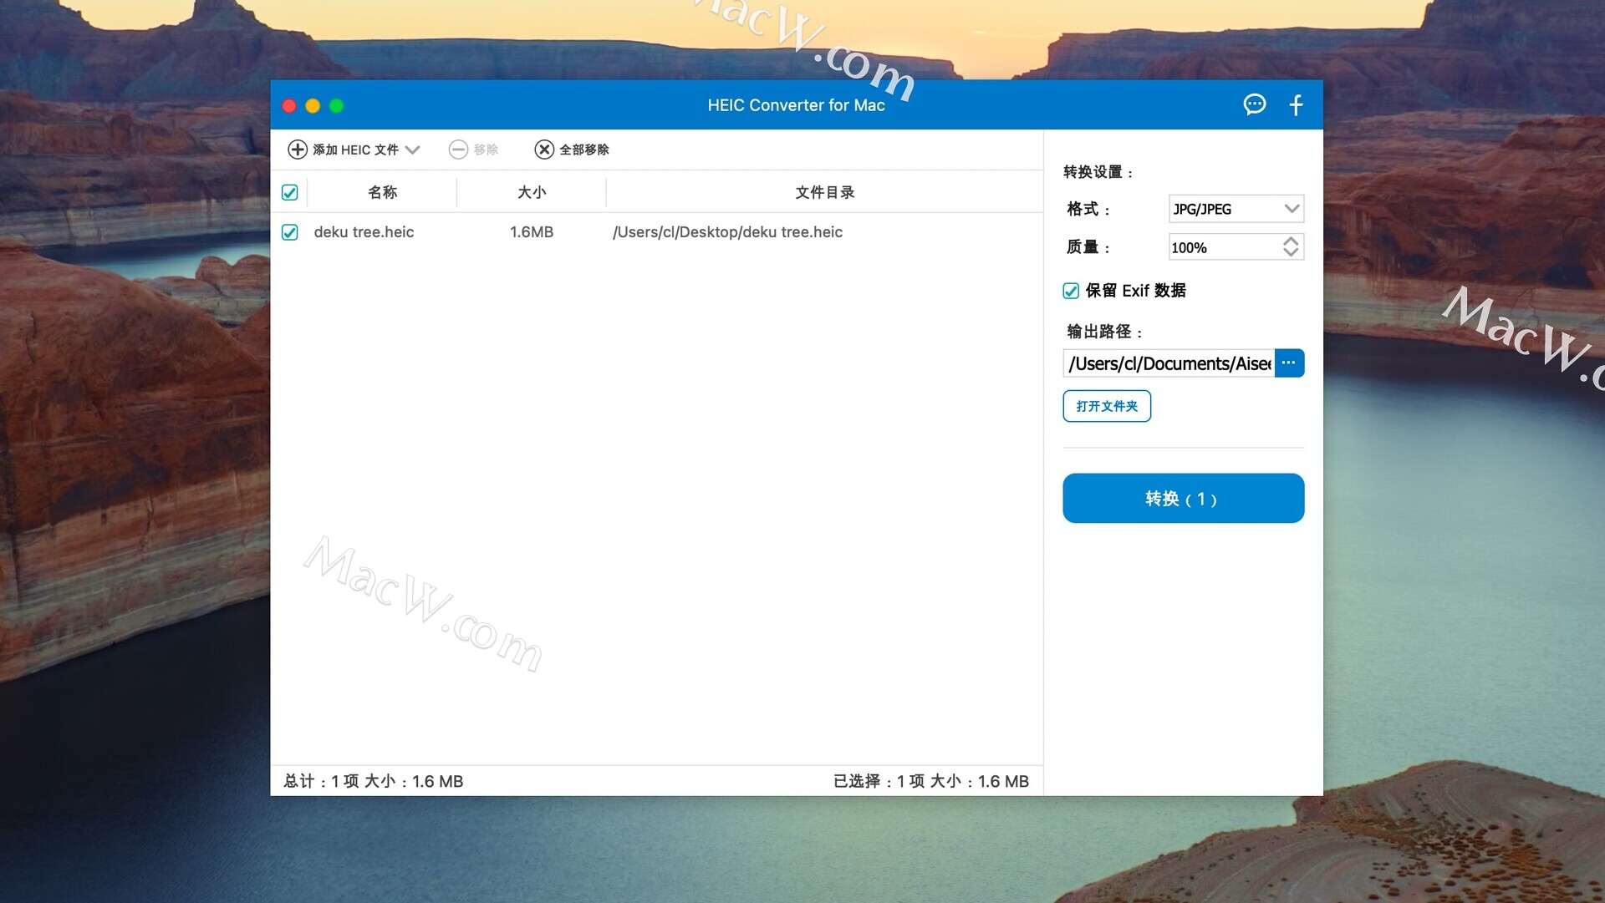Browse output path with the ellipsis button
Image resolution: width=1605 pixels, height=903 pixels.
tap(1289, 363)
